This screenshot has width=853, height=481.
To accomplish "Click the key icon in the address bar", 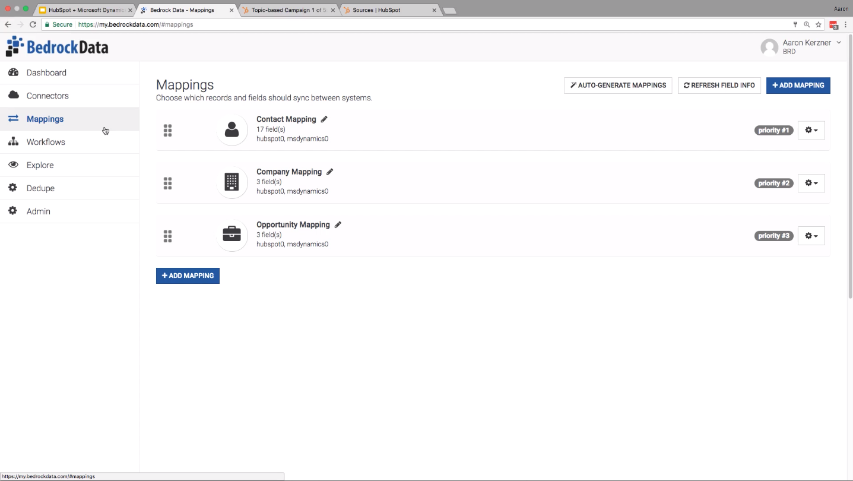I will click(x=795, y=24).
